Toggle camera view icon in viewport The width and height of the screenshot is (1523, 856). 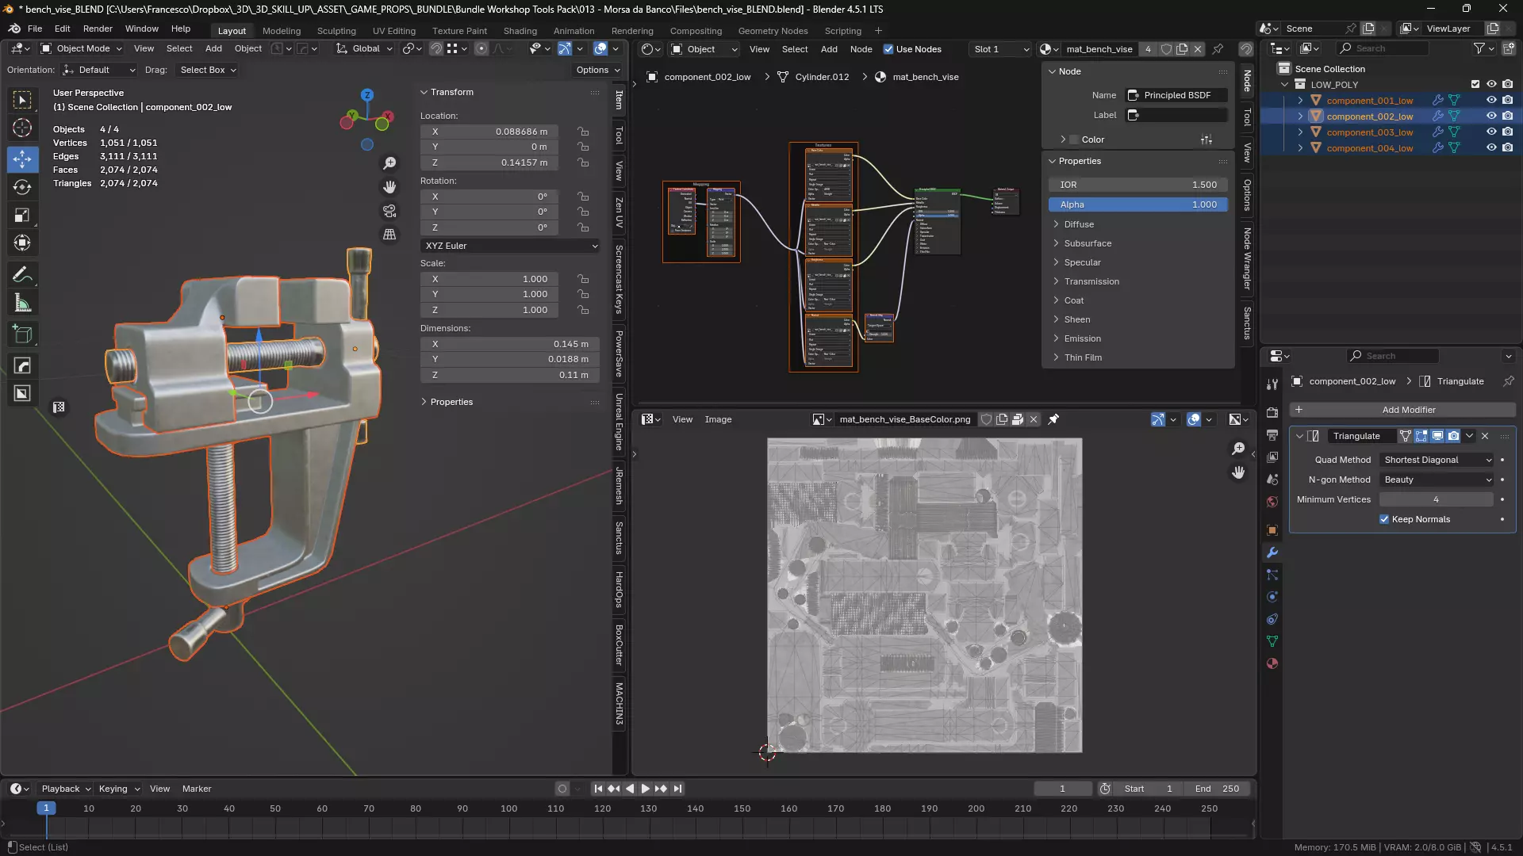pos(389,211)
